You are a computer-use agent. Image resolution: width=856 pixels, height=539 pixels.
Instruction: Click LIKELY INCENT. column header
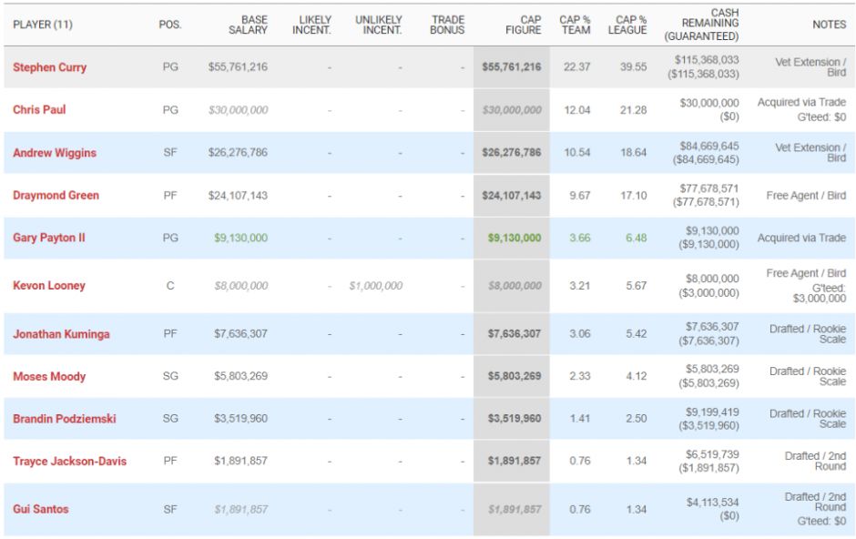311,25
